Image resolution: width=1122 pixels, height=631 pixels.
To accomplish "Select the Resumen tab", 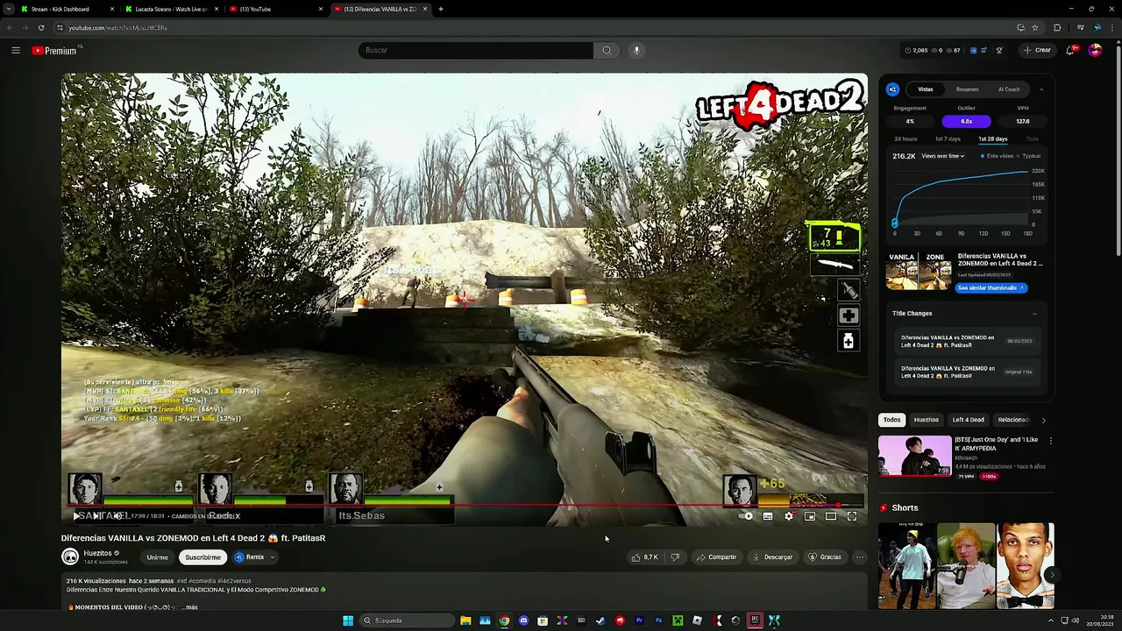I will point(967,89).
